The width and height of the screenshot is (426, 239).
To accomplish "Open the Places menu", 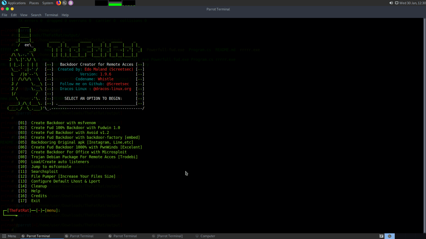I will (34, 3).
